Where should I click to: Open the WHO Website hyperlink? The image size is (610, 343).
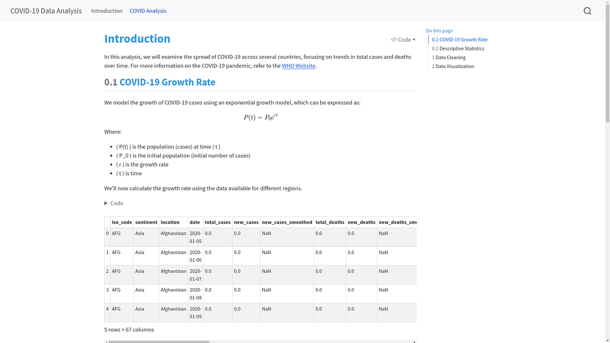(x=298, y=66)
